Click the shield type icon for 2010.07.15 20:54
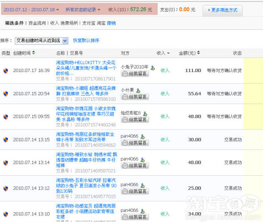Viewport: 263px width, 222px height. click(x=5, y=93)
